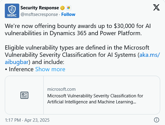The image size is (165, 125).
Task: Open the Security Response display name
Action: pos(40,8)
